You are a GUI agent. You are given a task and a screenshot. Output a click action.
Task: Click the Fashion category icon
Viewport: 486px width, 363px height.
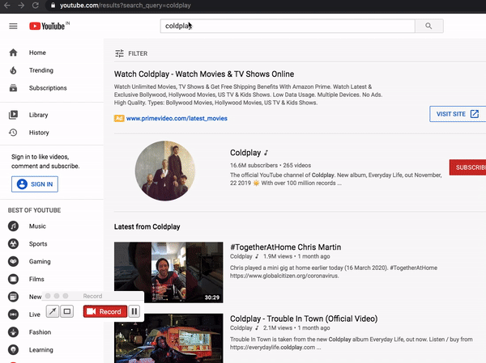coord(13,332)
